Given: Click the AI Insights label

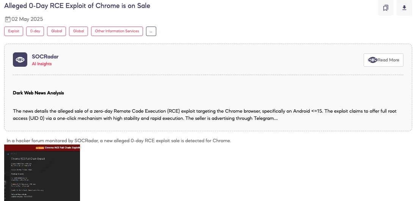Looking at the screenshot, I should 42,64.
